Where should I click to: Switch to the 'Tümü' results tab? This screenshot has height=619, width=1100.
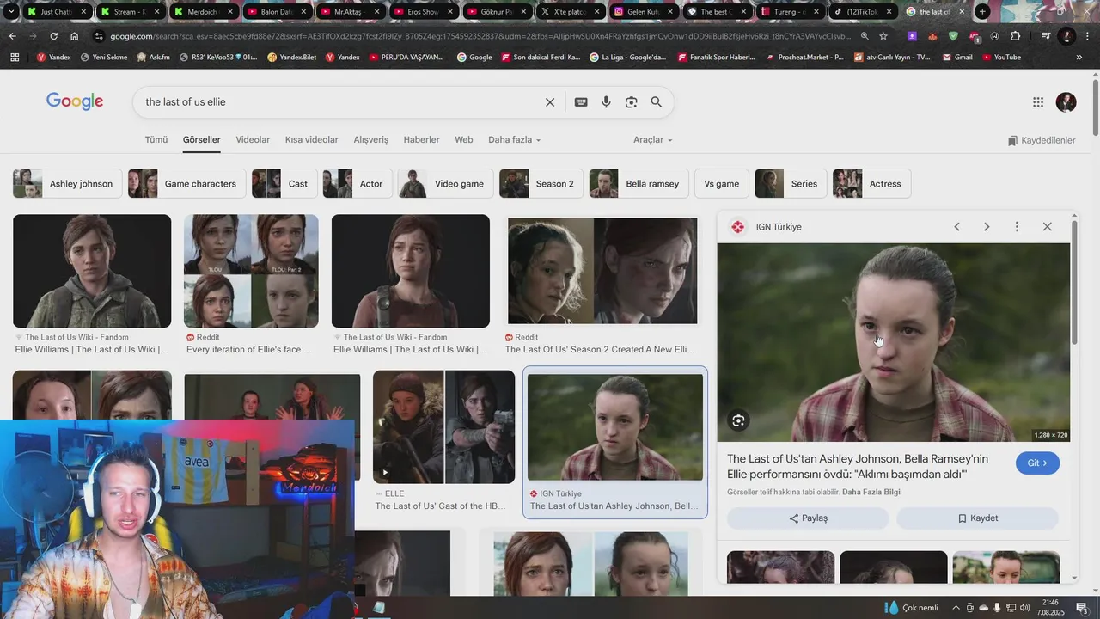[156, 139]
